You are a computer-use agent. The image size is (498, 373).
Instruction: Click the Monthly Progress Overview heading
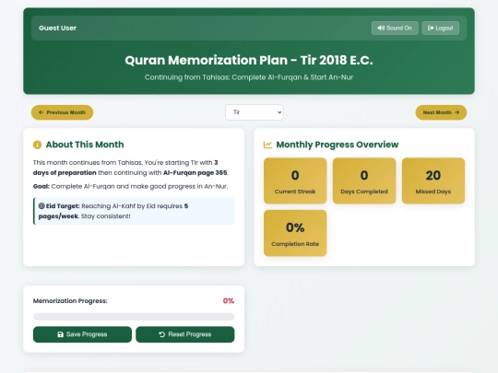tap(337, 145)
